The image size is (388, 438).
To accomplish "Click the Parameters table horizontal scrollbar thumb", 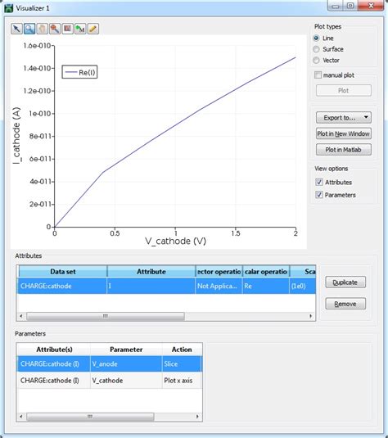I will 90,417.
